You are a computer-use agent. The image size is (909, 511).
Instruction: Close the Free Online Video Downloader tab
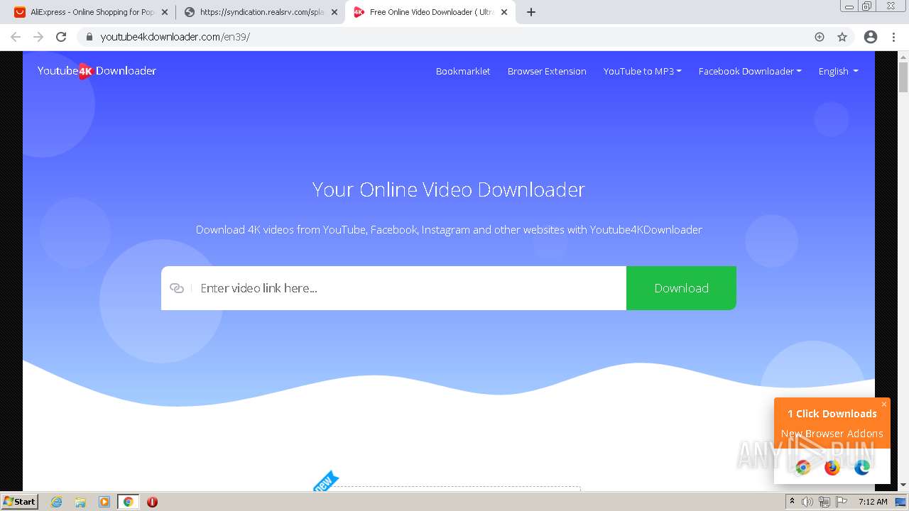click(504, 12)
